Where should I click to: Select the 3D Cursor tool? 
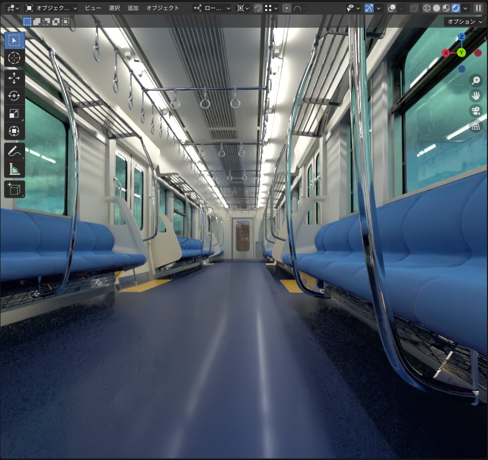point(14,58)
